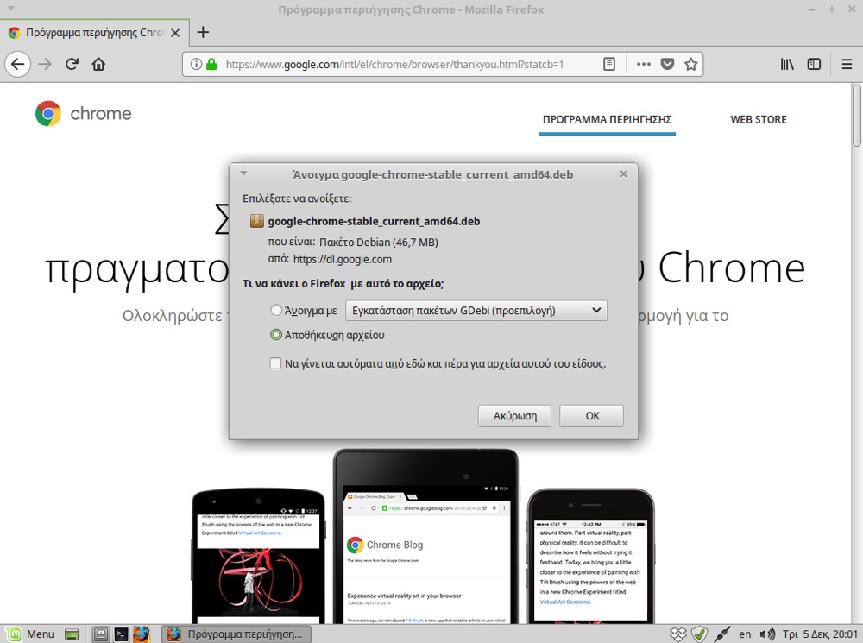The image size is (863, 643).
Task: Open the Firefox window menu arrow in title bar
Action: pos(10,9)
